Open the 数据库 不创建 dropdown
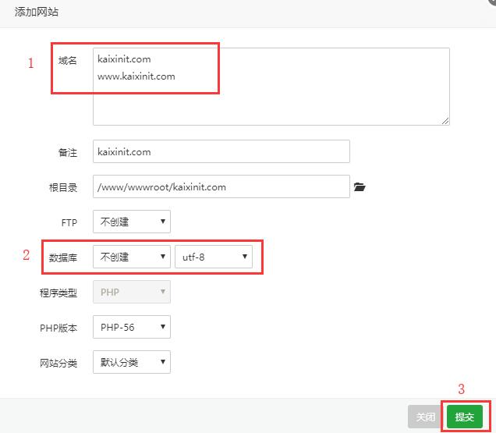This screenshot has height=433, width=496. [131, 257]
